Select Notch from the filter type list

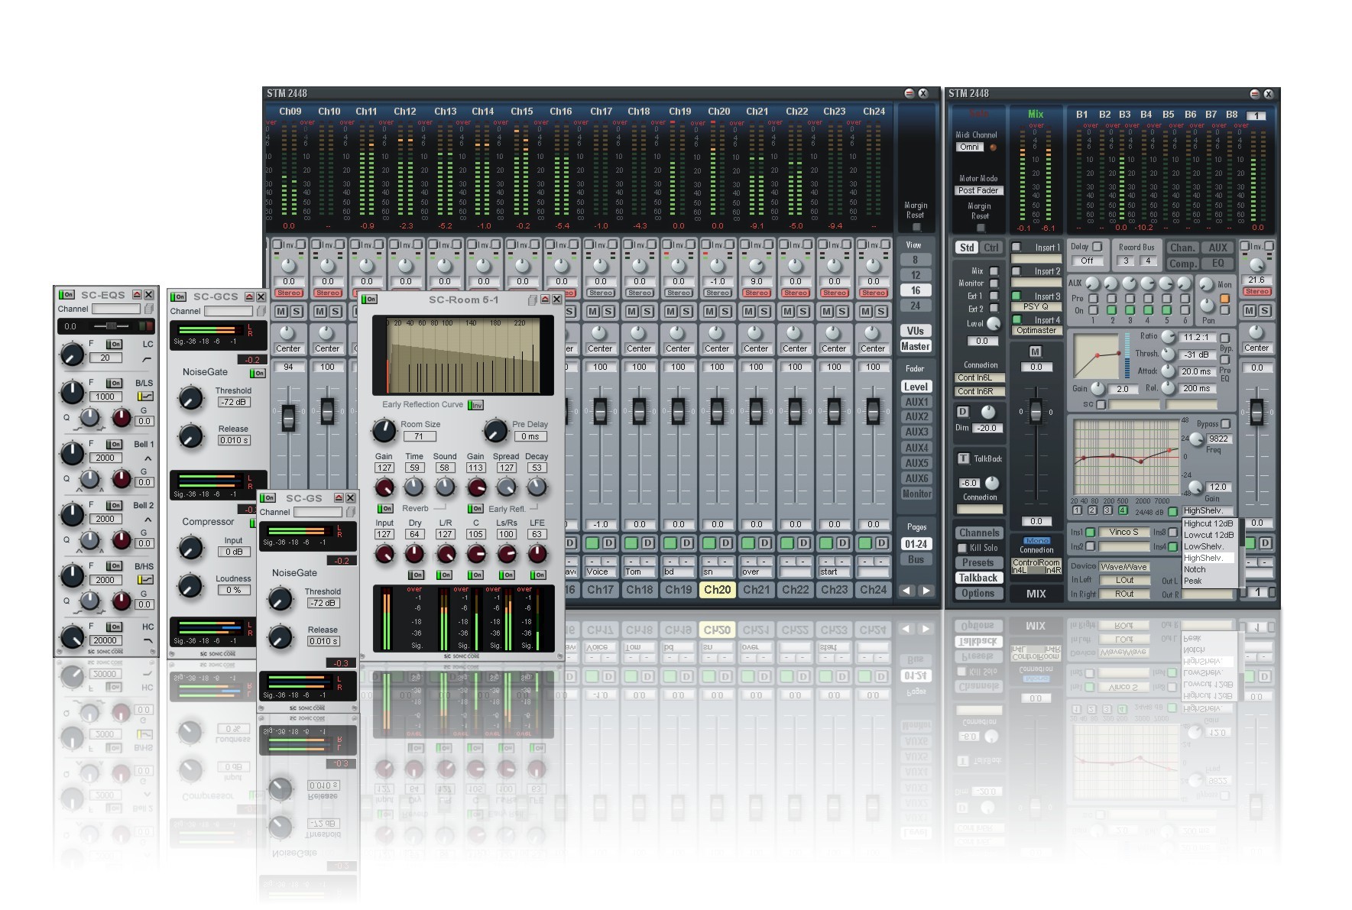(1195, 569)
